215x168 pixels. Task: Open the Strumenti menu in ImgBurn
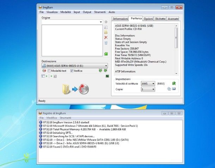100,12
